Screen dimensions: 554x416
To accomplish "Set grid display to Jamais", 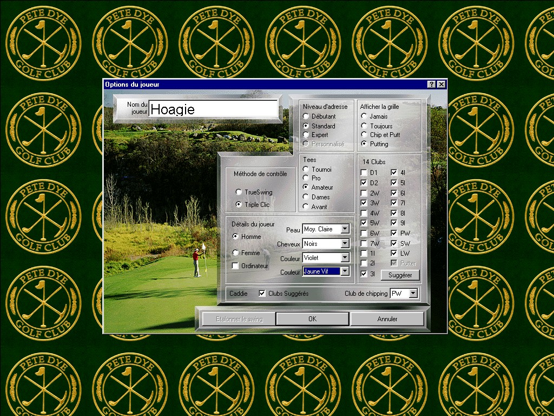I will click(x=364, y=116).
